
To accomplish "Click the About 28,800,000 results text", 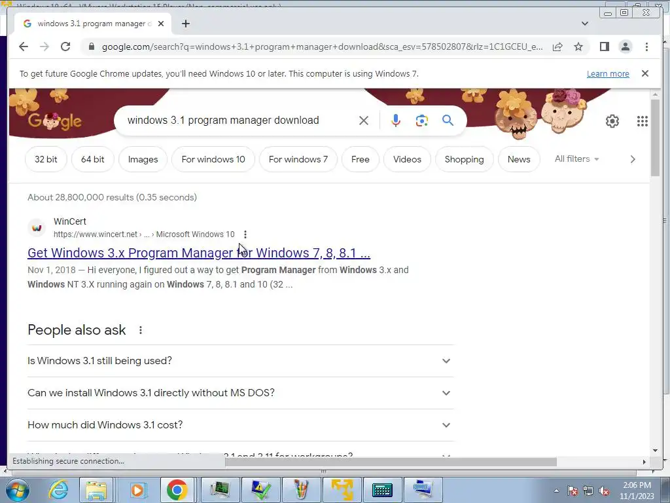I will [112, 197].
